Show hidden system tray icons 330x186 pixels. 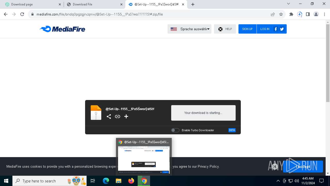[x=278, y=181]
